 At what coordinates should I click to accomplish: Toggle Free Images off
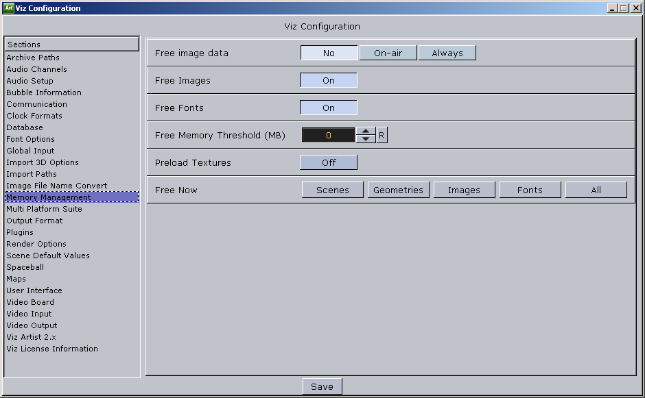pos(328,79)
